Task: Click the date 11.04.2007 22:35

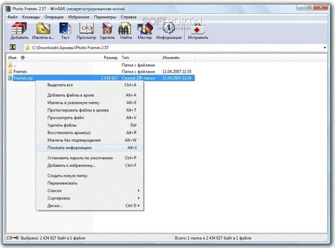Action: (177, 71)
